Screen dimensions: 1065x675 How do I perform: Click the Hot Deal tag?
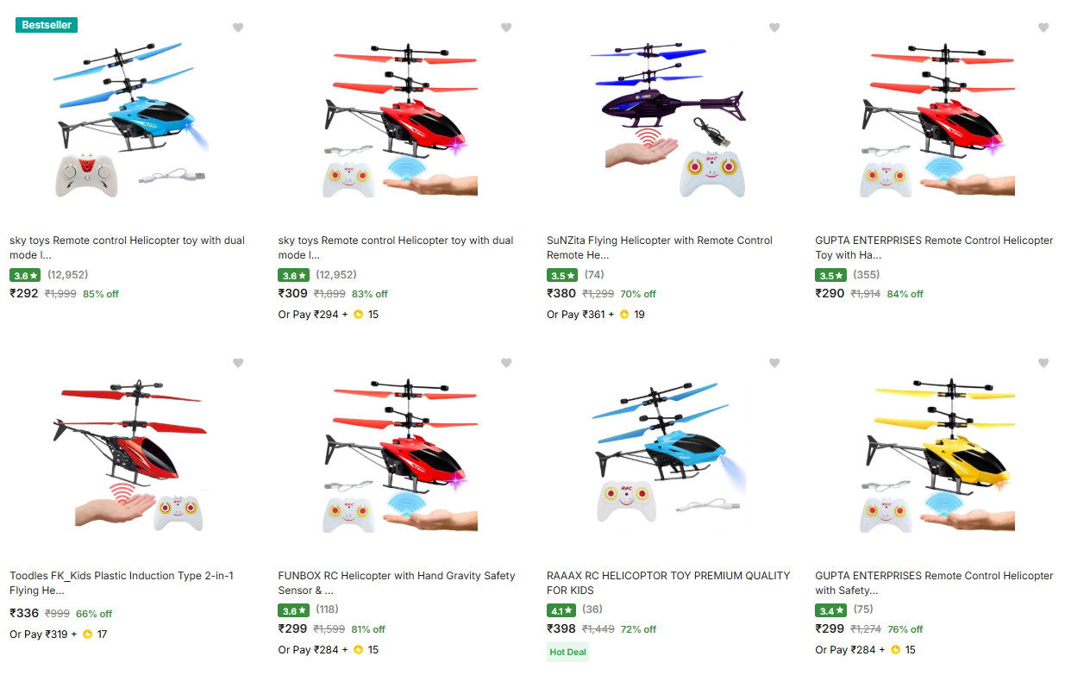click(x=568, y=652)
